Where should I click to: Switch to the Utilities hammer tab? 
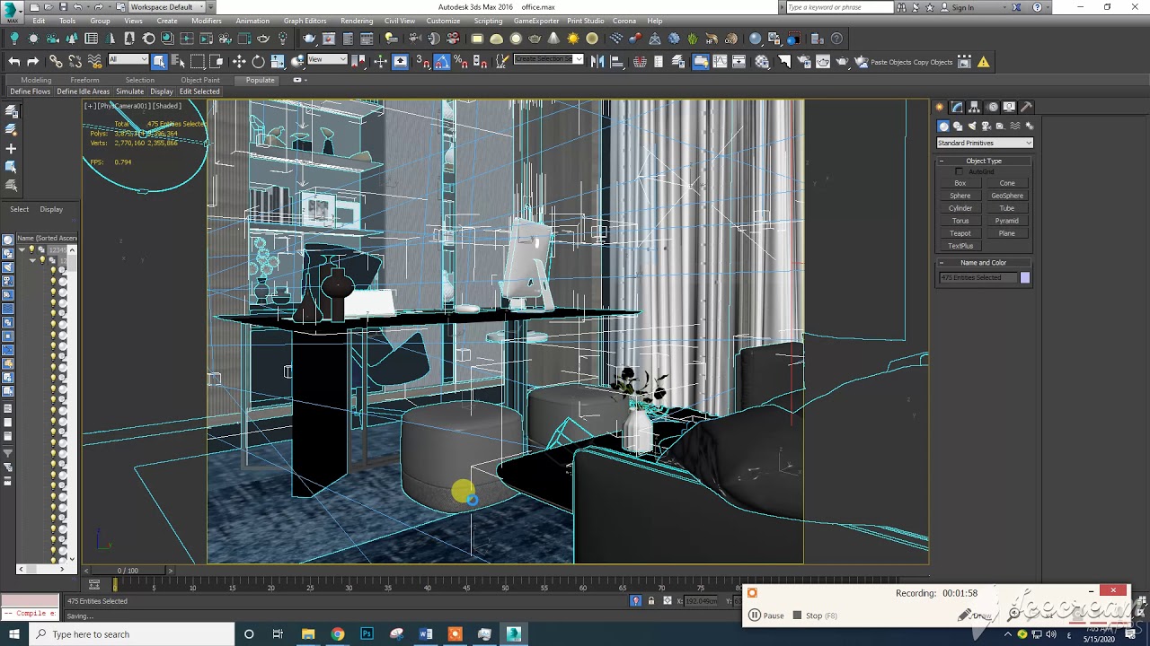[1027, 107]
